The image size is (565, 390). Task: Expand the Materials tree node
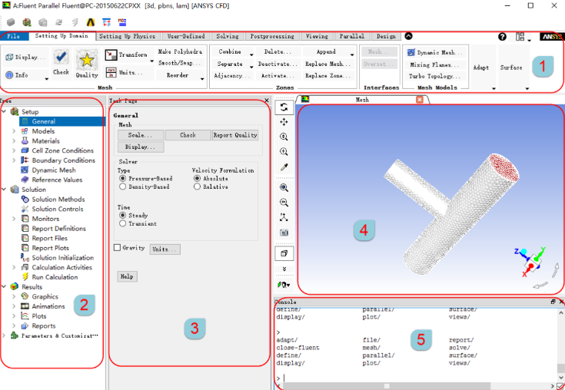(14, 141)
